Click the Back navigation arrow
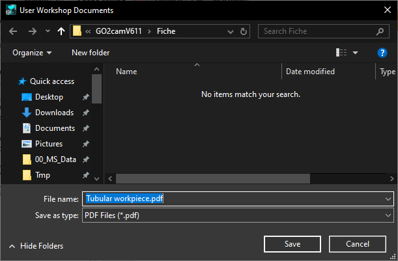Image resolution: width=398 pixels, height=261 pixels. click(14, 31)
